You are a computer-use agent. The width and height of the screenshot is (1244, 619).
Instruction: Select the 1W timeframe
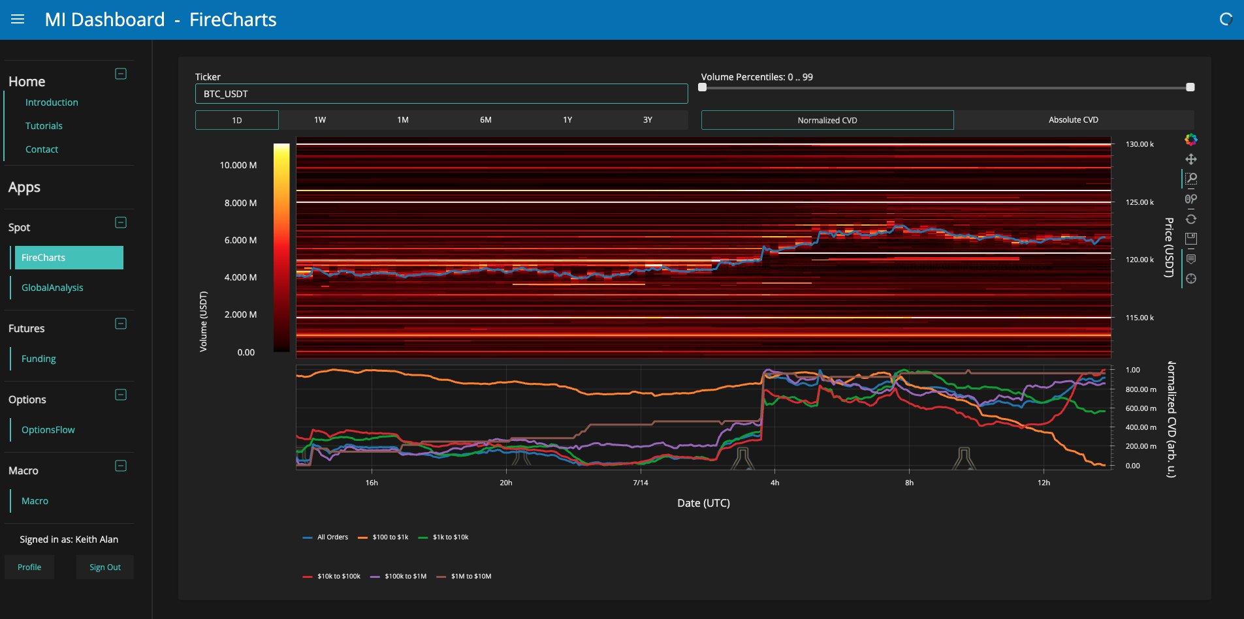320,120
